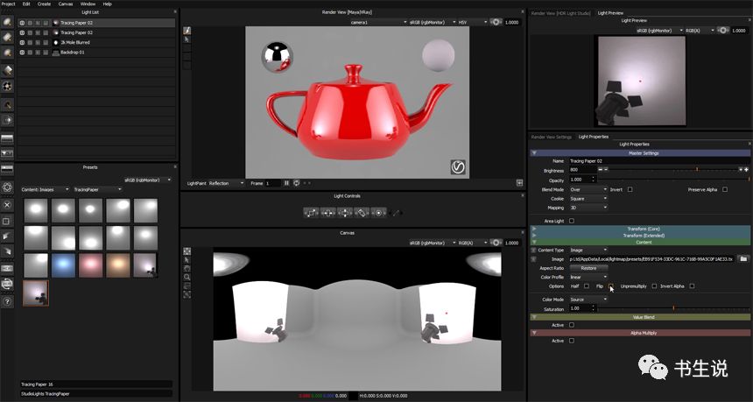Click the brightness plus button at slider end

click(x=746, y=170)
